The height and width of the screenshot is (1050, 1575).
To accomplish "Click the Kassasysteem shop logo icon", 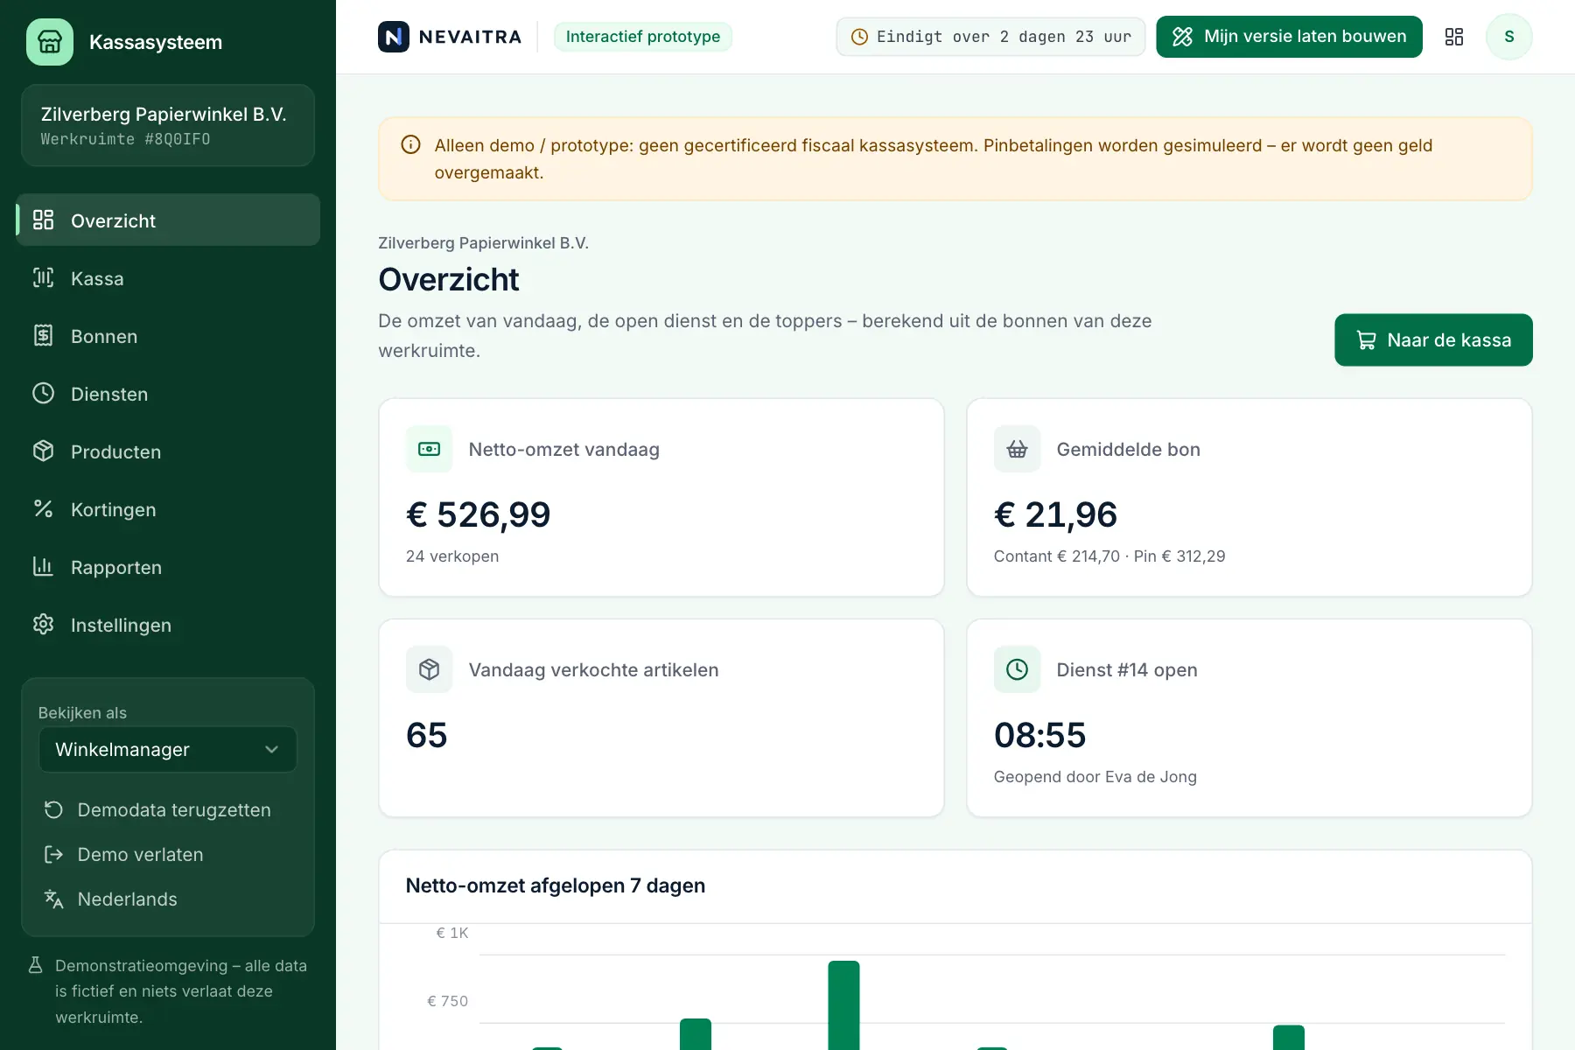I will (x=50, y=42).
